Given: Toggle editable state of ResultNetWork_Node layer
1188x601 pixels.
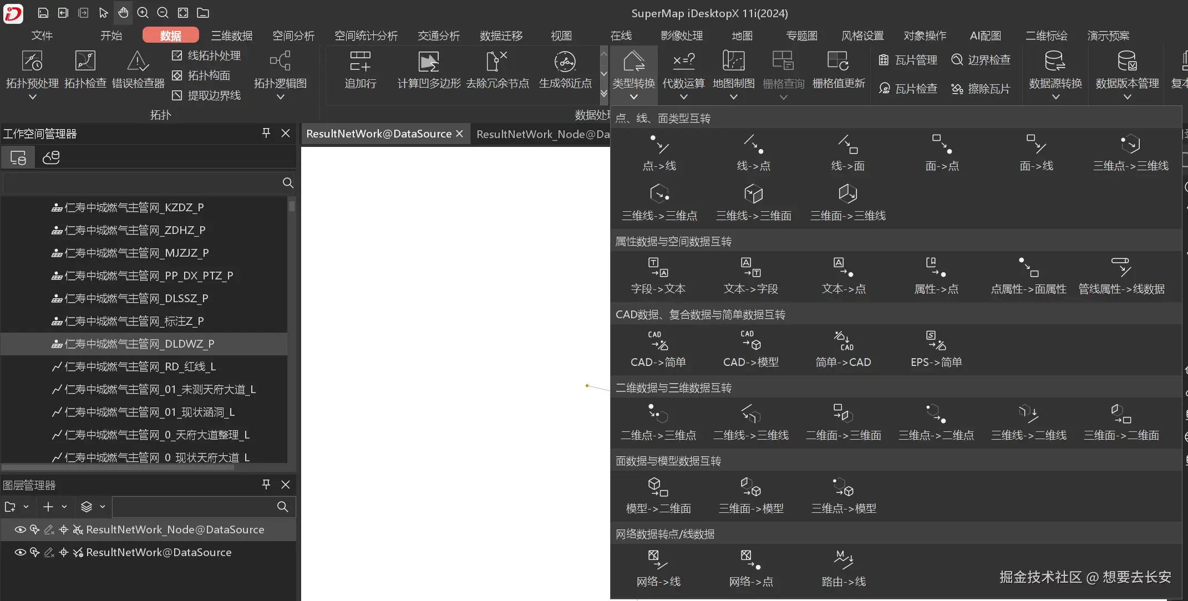Looking at the screenshot, I should [x=49, y=529].
